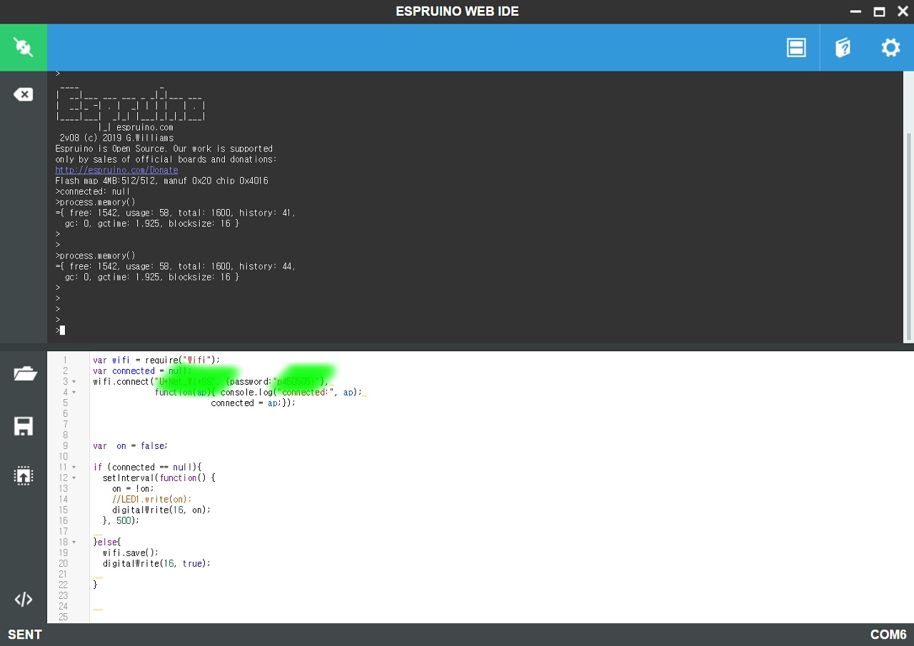This screenshot has height=646, width=914.
Task: Send code to Espruino with the upload chip icon
Action: coord(24,476)
